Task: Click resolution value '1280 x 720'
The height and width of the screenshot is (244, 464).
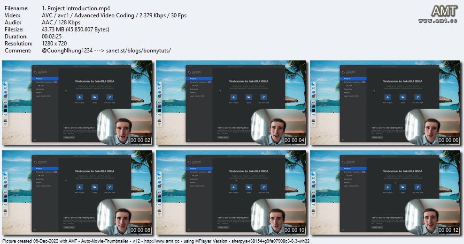Action: click(54, 44)
